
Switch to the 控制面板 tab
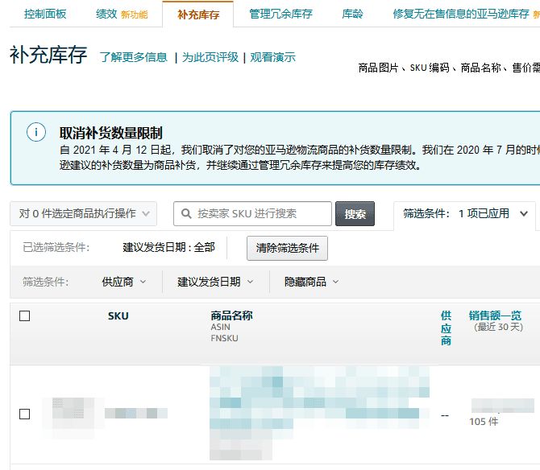click(45, 14)
